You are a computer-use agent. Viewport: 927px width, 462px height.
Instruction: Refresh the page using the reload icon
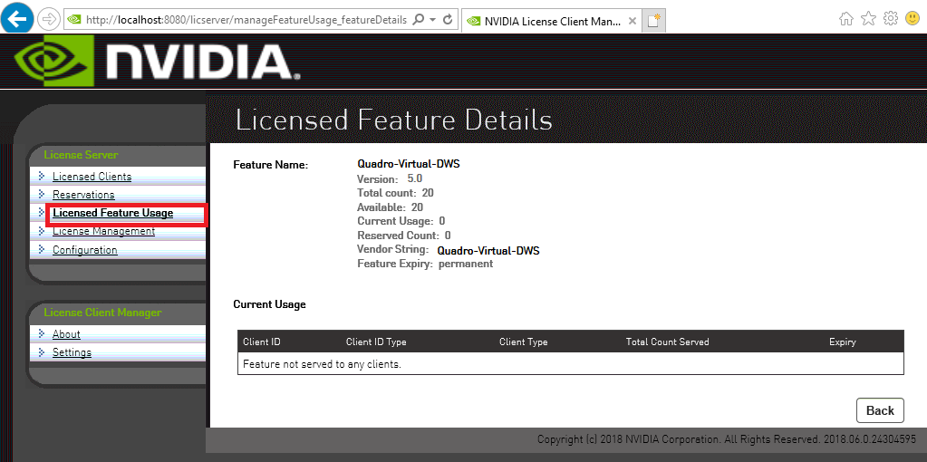point(448,19)
